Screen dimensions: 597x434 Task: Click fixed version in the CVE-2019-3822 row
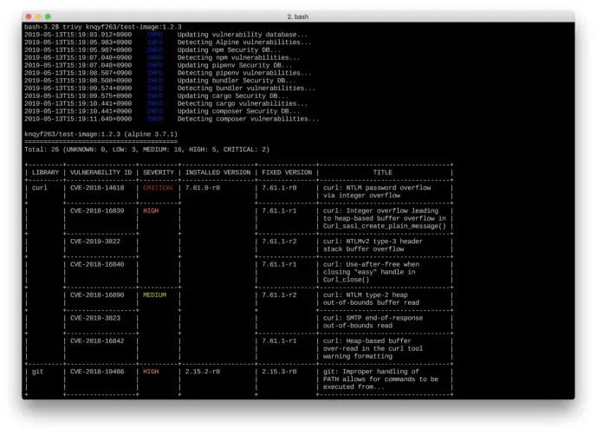pyautogui.click(x=279, y=242)
